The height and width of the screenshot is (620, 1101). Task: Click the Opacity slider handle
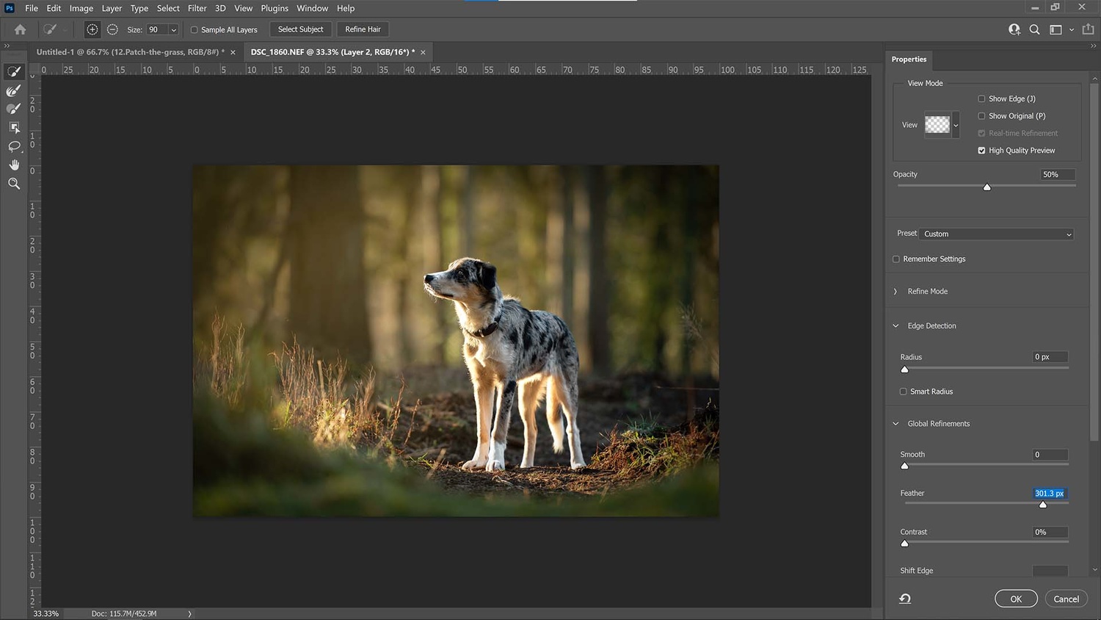click(x=987, y=187)
